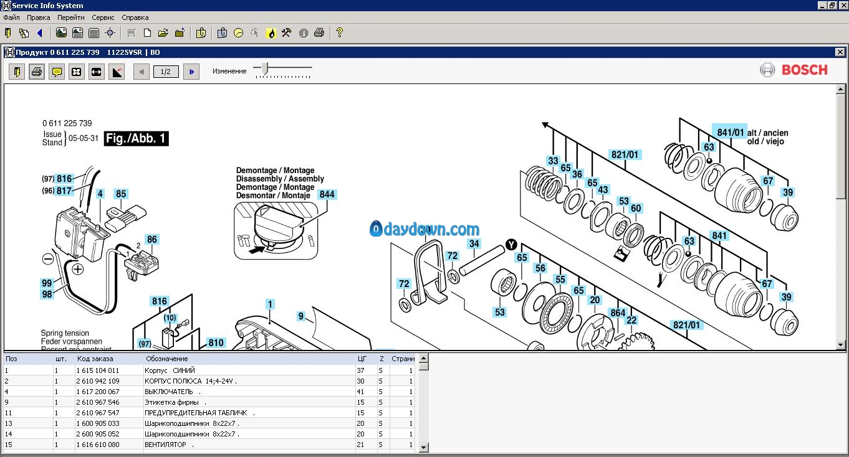Click parts list scrollbar up arrow
The image size is (849, 457).
(x=423, y=359)
